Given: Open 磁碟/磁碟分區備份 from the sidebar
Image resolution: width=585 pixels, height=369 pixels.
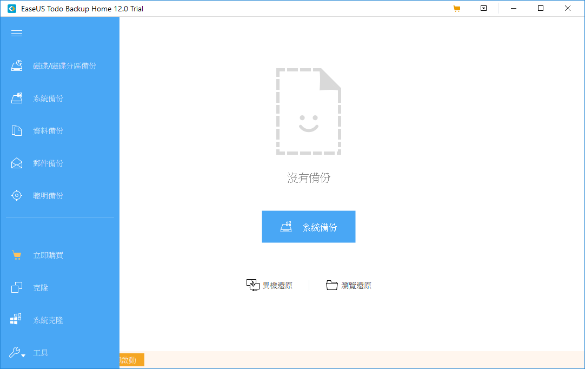Looking at the screenshot, I should click(x=64, y=66).
